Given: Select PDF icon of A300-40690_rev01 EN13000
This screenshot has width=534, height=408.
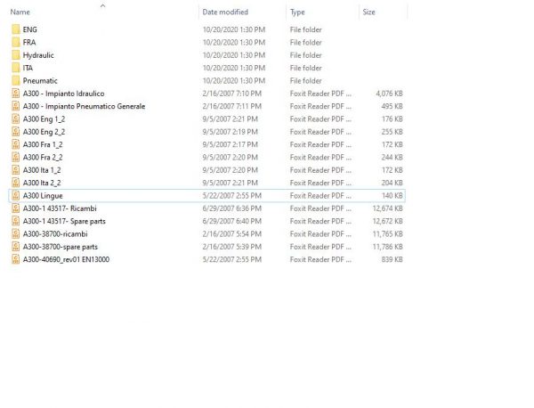Looking at the screenshot, I should point(16,259).
